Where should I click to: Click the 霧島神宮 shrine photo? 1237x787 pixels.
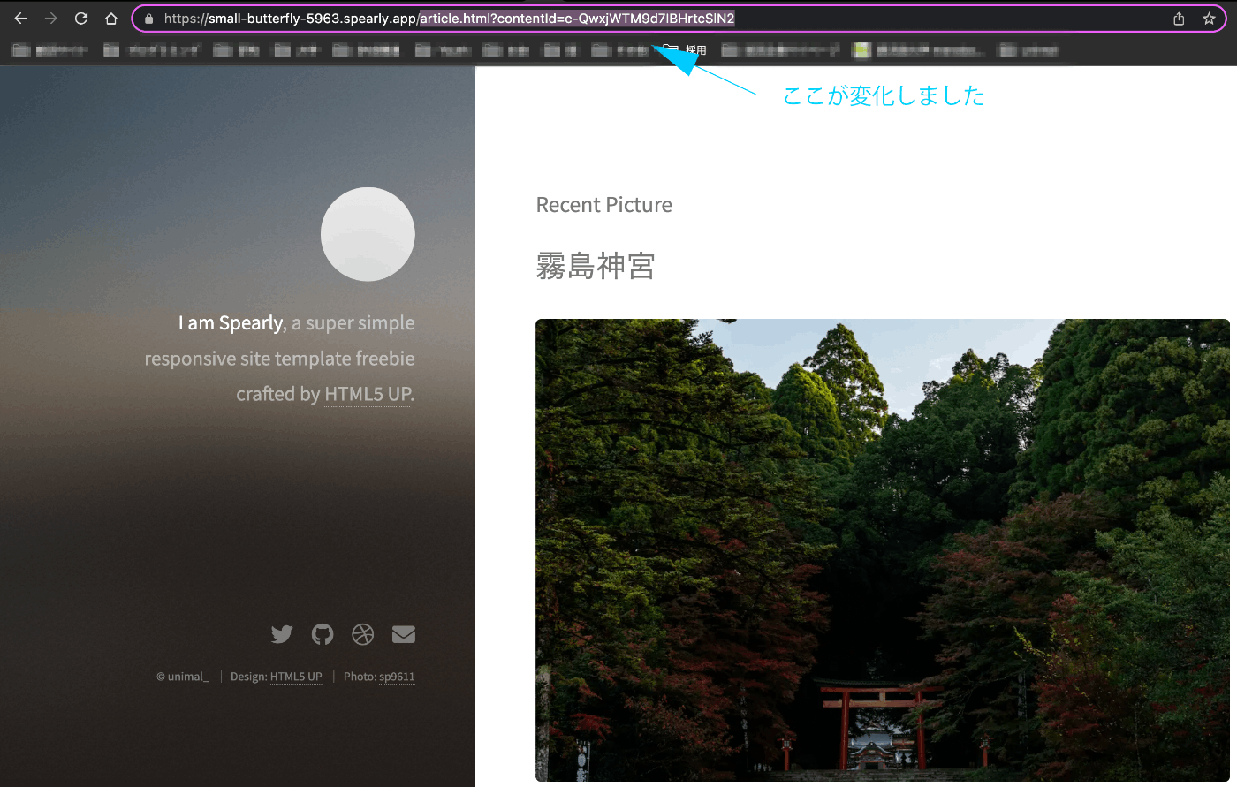(x=883, y=550)
